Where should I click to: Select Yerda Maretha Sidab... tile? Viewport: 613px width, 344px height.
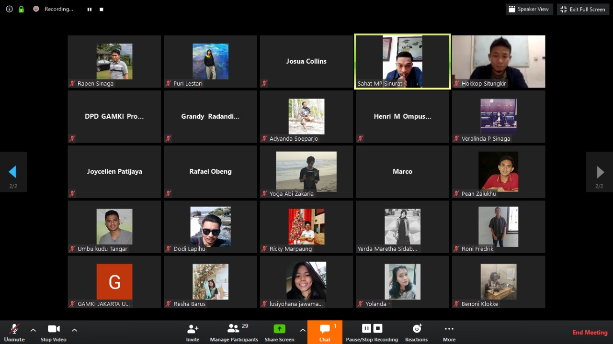tap(402, 227)
